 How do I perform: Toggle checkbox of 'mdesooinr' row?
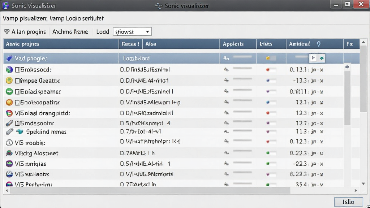pos(17,123)
